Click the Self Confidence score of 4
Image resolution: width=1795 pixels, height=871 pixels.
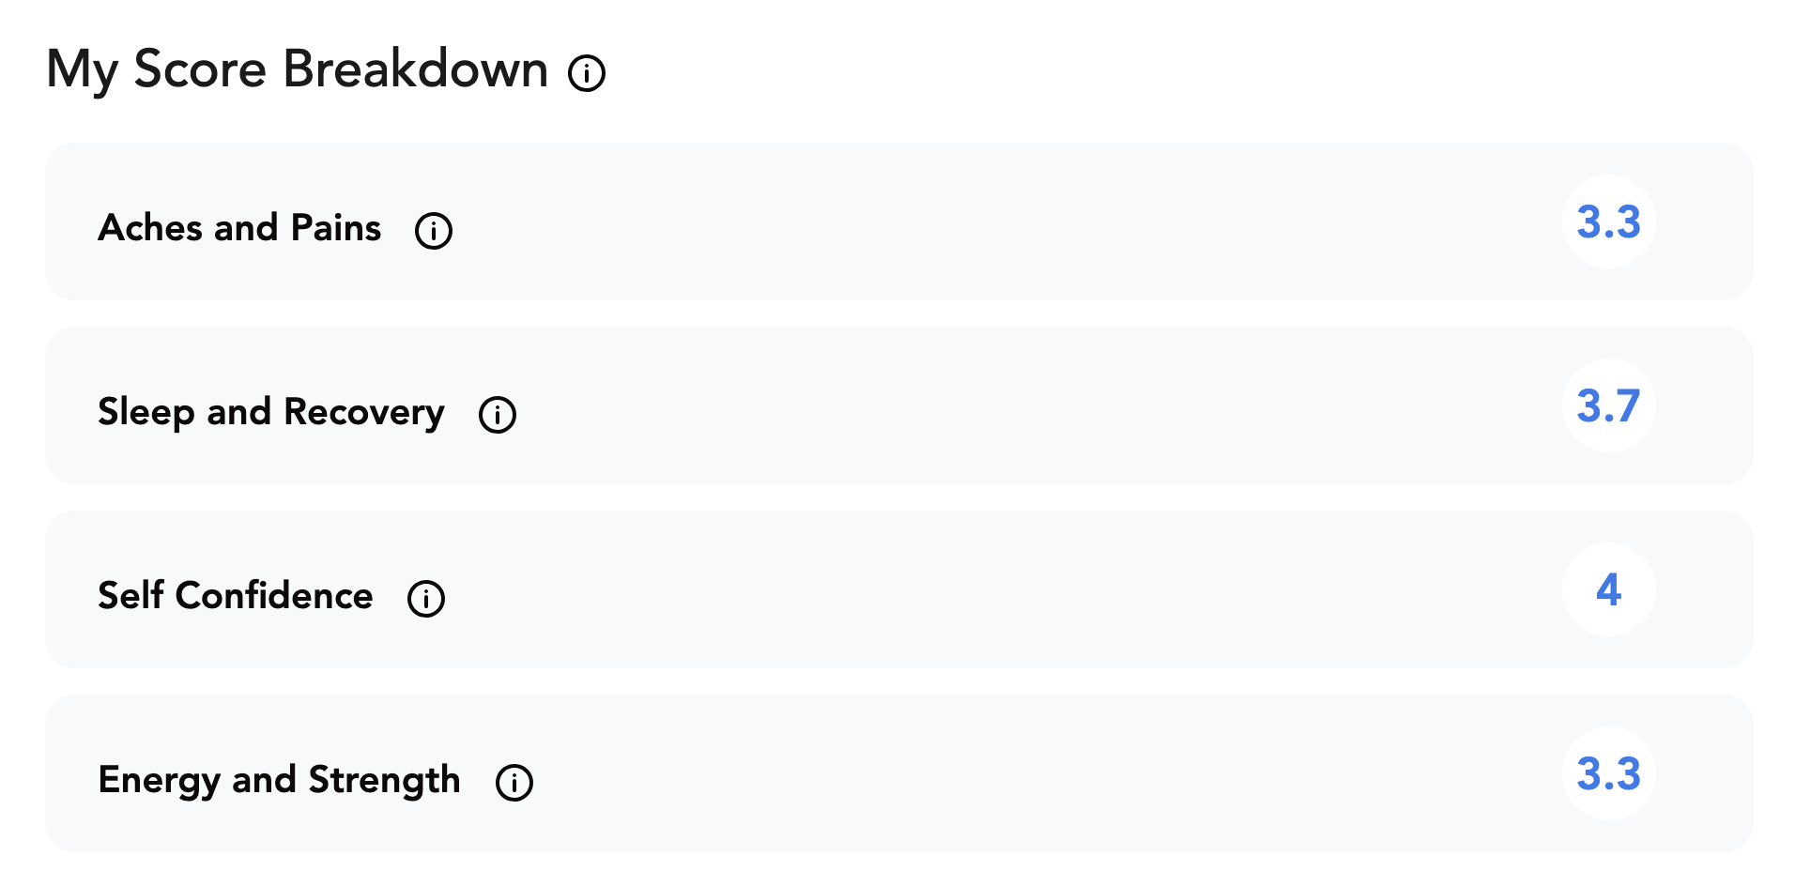coord(1609,589)
